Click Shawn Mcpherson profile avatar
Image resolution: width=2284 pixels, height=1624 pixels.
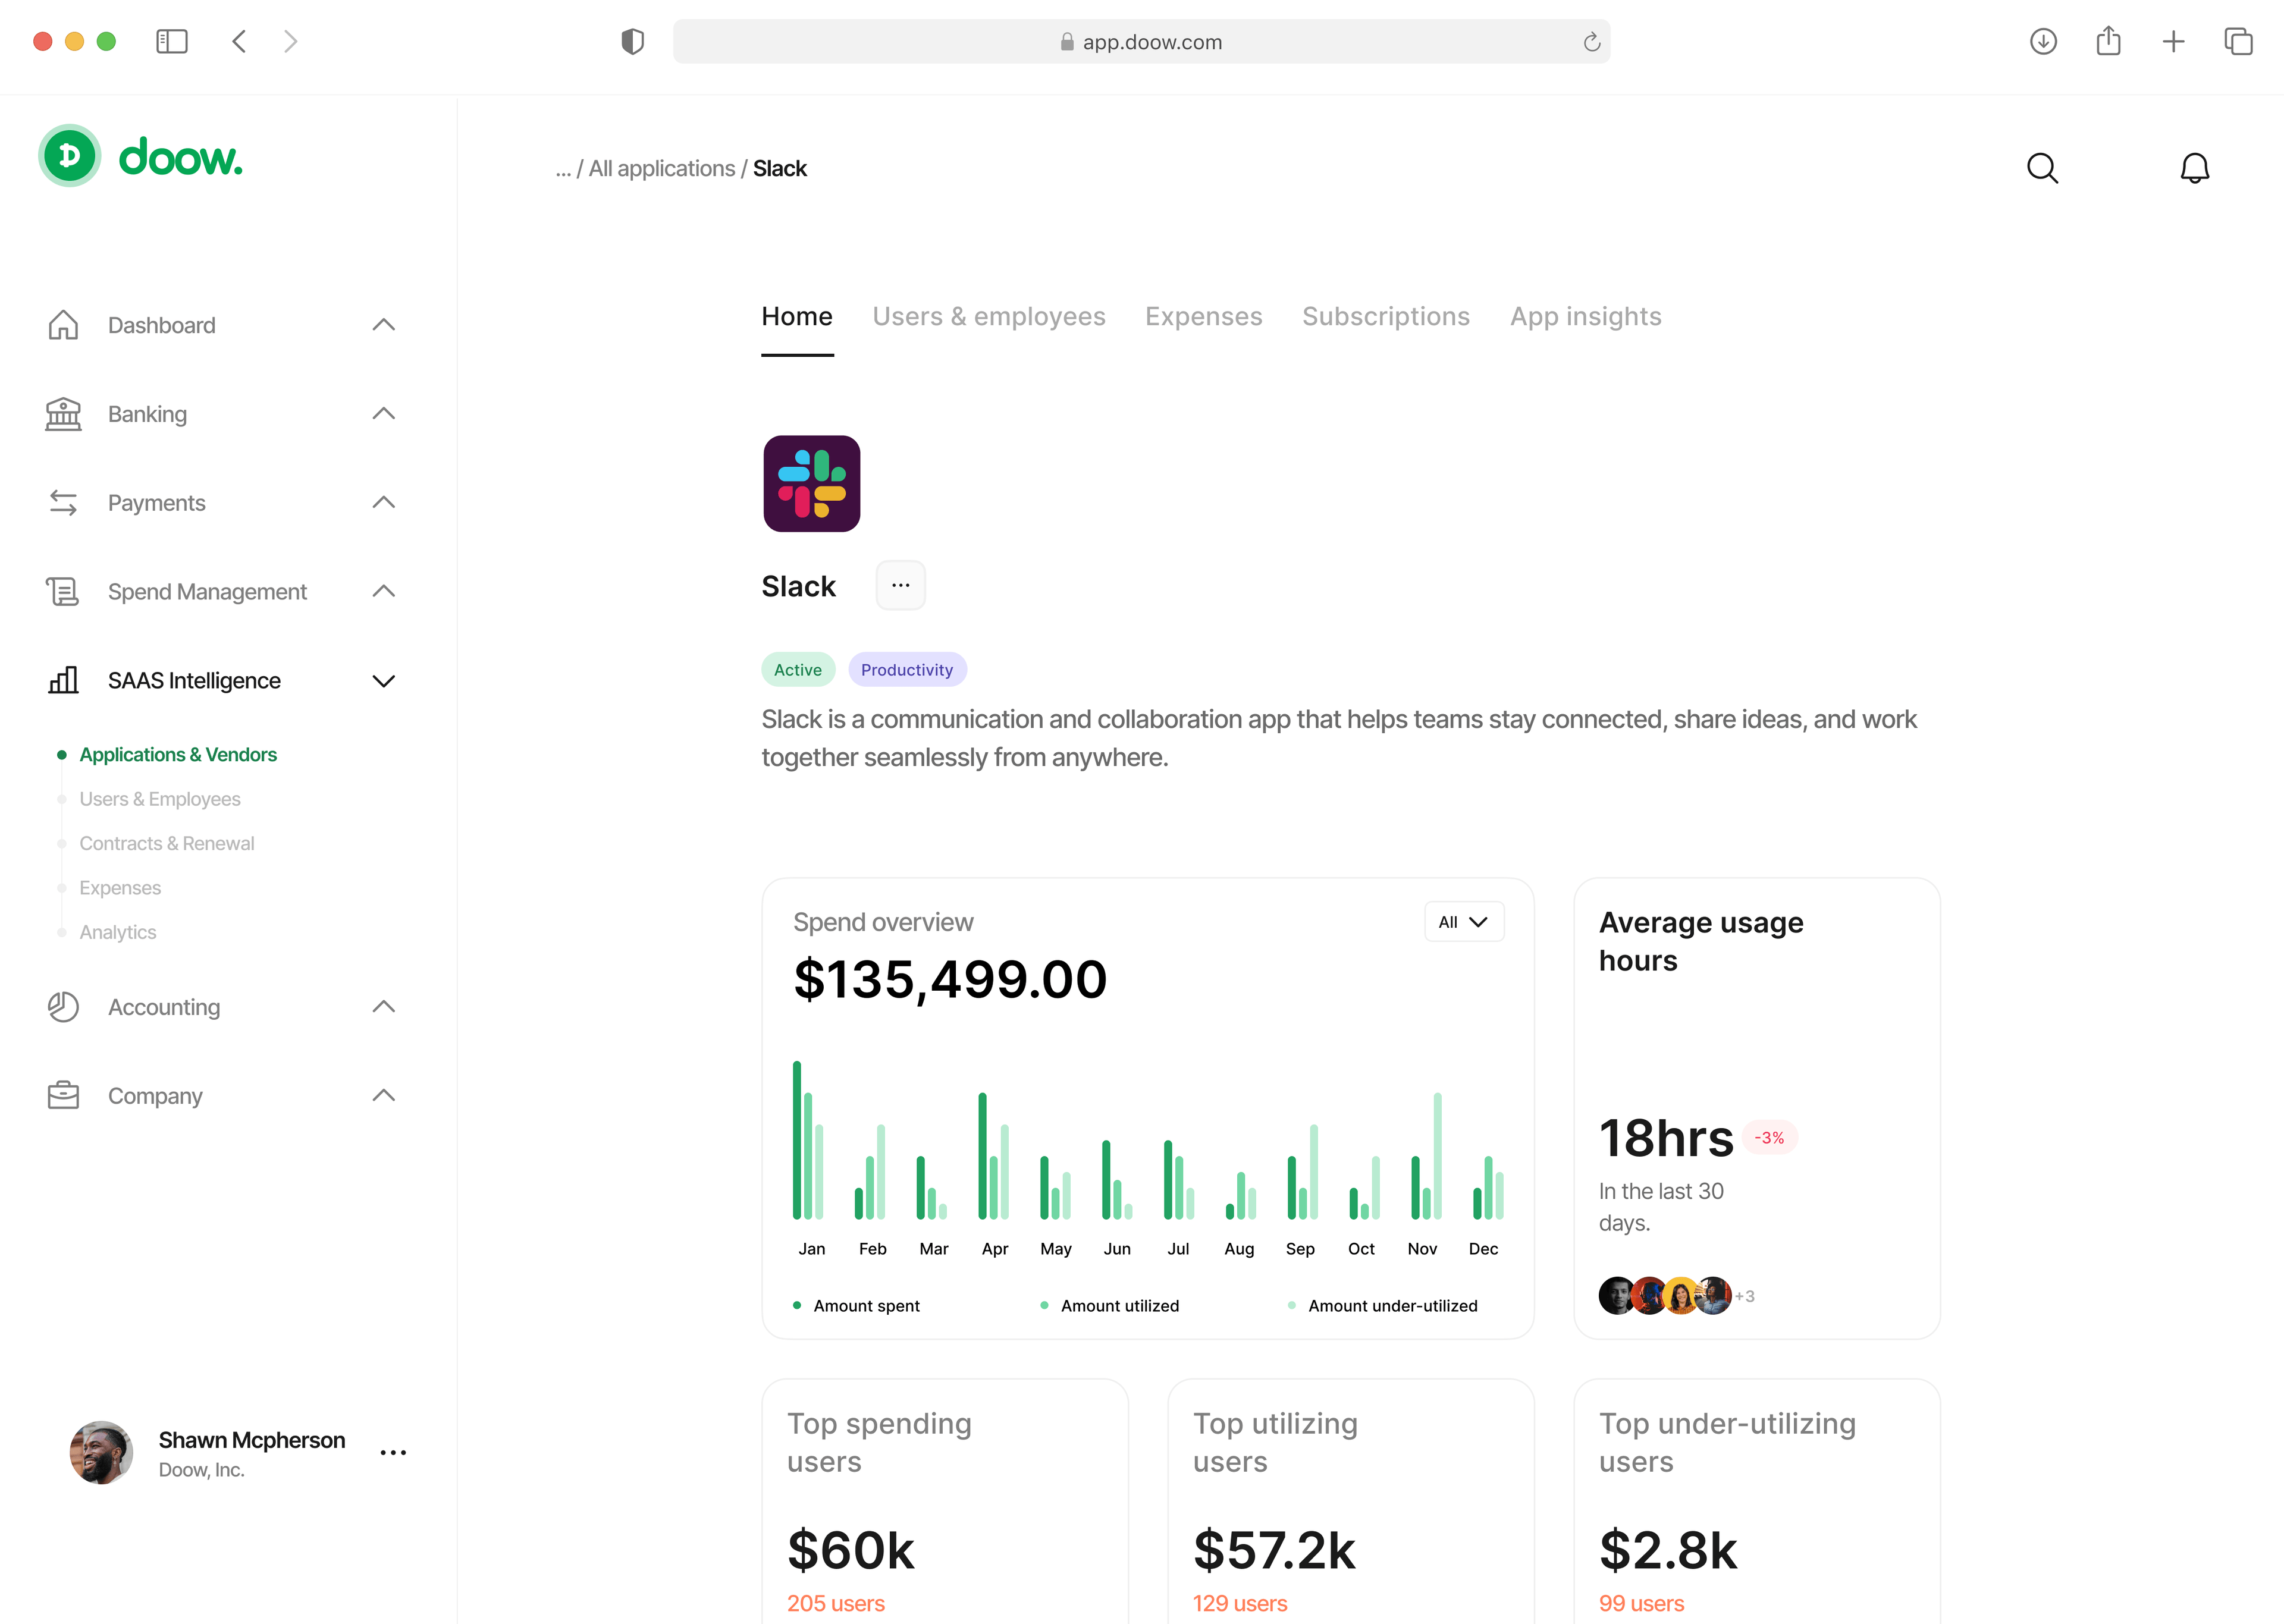tap(101, 1453)
